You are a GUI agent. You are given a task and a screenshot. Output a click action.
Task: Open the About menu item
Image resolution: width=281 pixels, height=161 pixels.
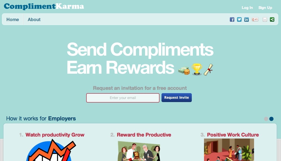[x=34, y=19]
